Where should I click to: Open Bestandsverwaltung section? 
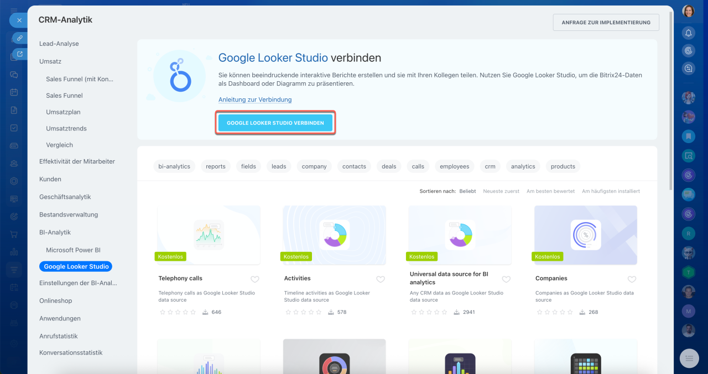pyautogui.click(x=69, y=214)
